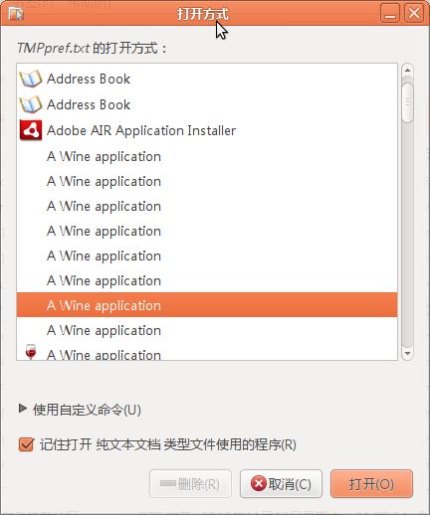Image resolution: width=430 pixels, height=515 pixels.
Task: Click the 打开(O) button
Action: (x=371, y=483)
